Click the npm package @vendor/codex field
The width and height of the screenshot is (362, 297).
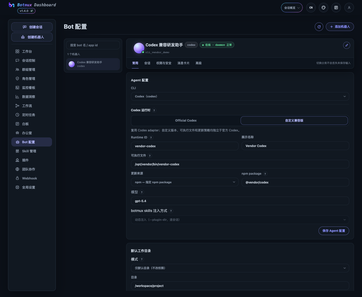295,182
